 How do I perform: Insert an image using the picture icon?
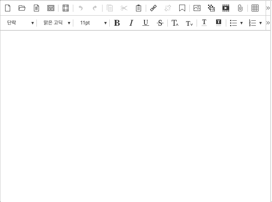[197, 8]
